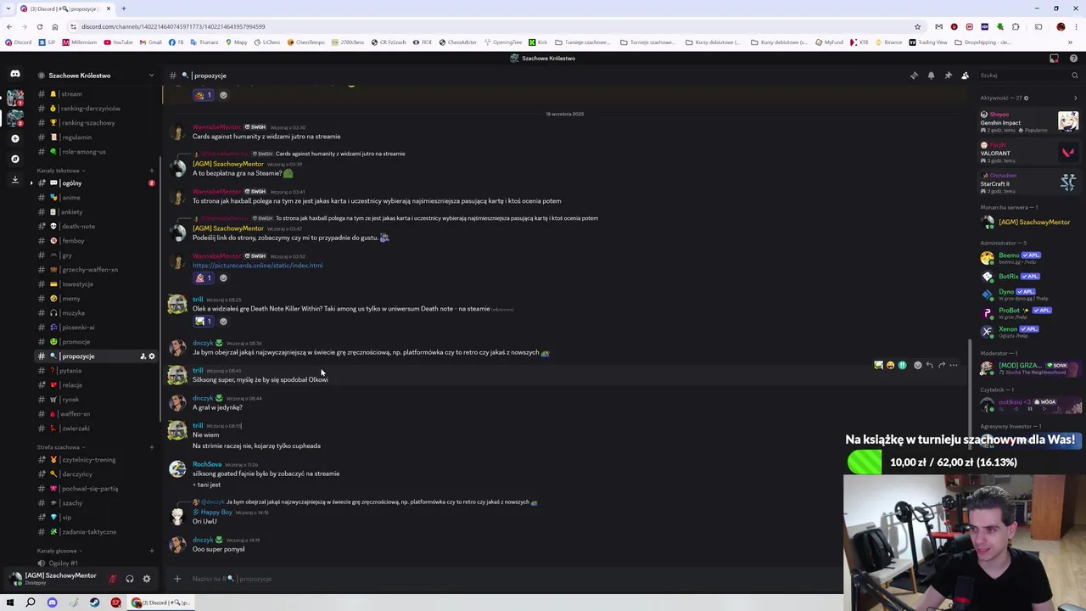Image resolution: width=1086 pixels, height=611 pixels.
Task: Click Gmail bookmark in browser bar
Action: [150, 42]
